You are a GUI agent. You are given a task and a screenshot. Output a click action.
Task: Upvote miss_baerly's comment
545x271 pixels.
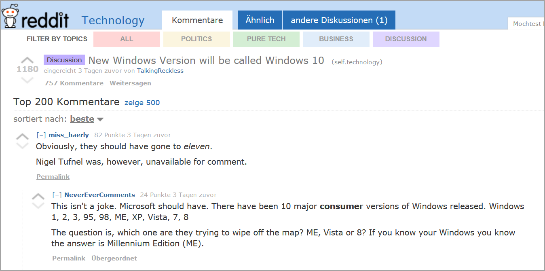(22, 136)
